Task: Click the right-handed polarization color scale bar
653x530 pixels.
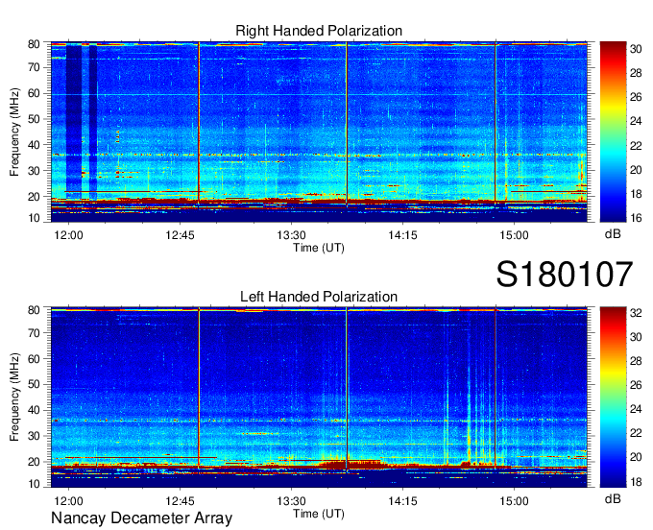Action: 613,132
